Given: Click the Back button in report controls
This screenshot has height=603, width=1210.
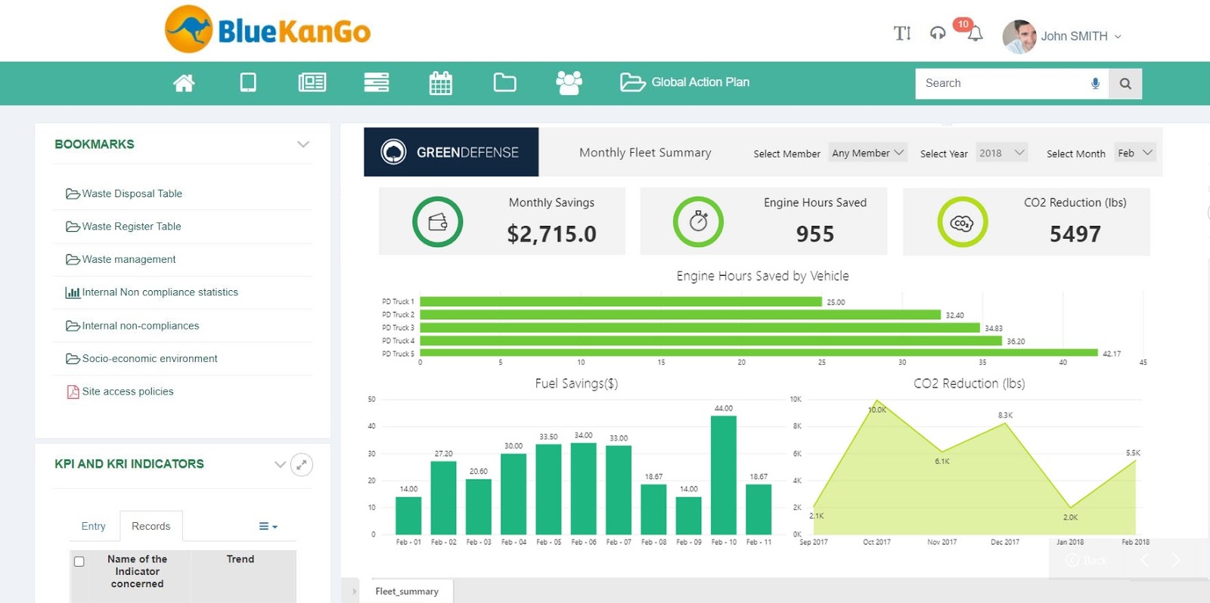Looking at the screenshot, I should [1087, 560].
